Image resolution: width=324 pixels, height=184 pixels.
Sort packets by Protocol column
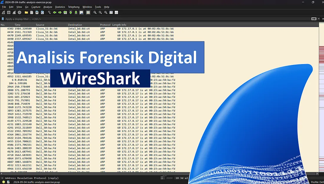pos(105,25)
